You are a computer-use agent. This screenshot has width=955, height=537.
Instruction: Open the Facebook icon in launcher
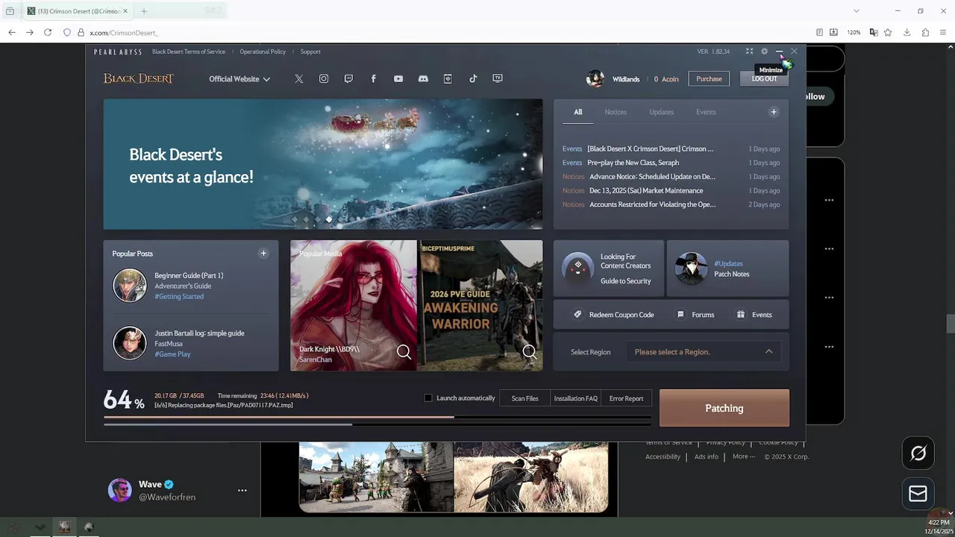[373, 79]
